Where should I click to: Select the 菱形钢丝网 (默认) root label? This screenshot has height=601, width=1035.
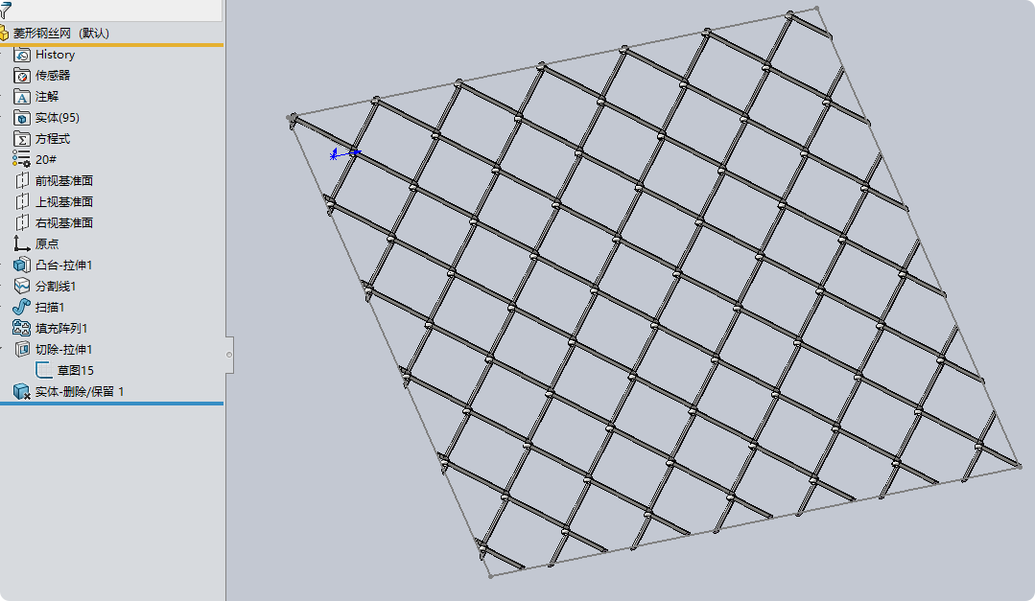coord(61,33)
